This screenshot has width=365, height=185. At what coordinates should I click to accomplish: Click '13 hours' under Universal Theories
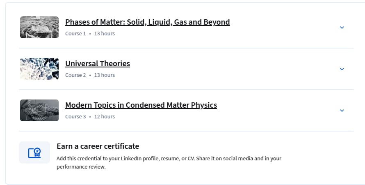click(105, 75)
